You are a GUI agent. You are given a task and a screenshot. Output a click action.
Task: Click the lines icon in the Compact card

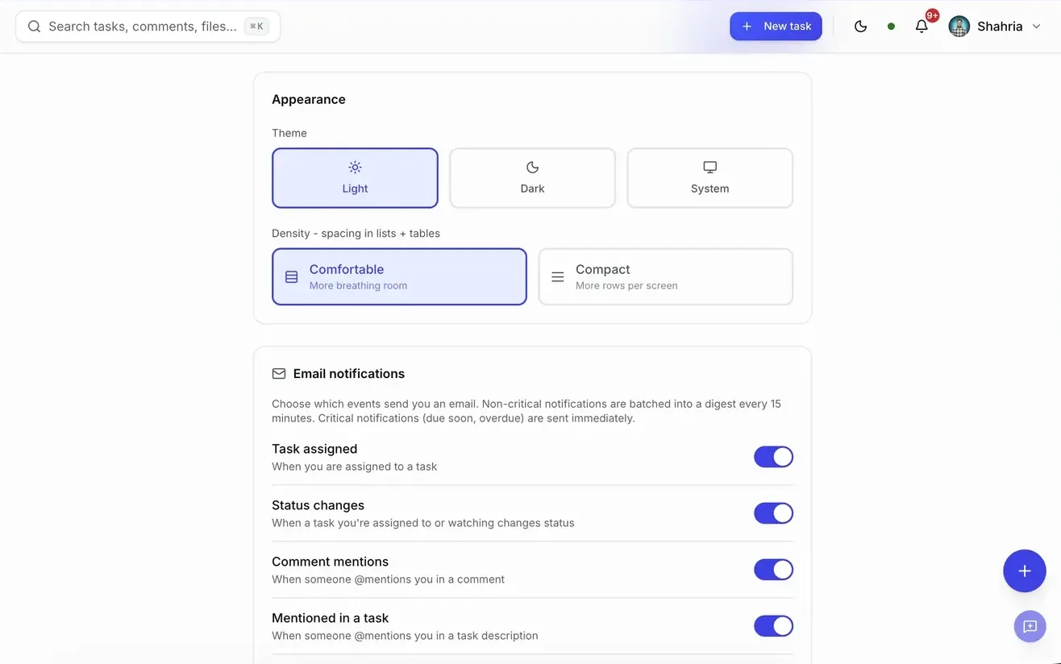[x=558, y=276]
